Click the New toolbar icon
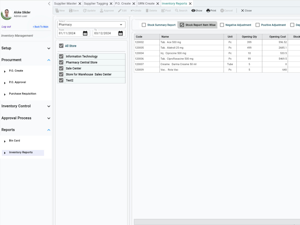 coord(57,10)
